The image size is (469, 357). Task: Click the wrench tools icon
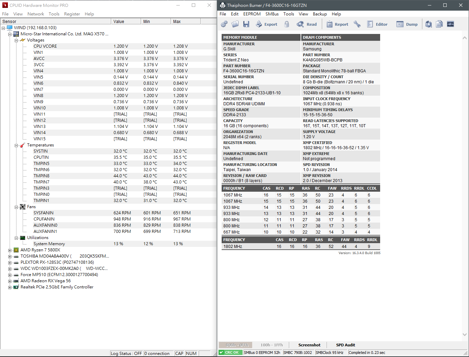click(x=357, y=24)
